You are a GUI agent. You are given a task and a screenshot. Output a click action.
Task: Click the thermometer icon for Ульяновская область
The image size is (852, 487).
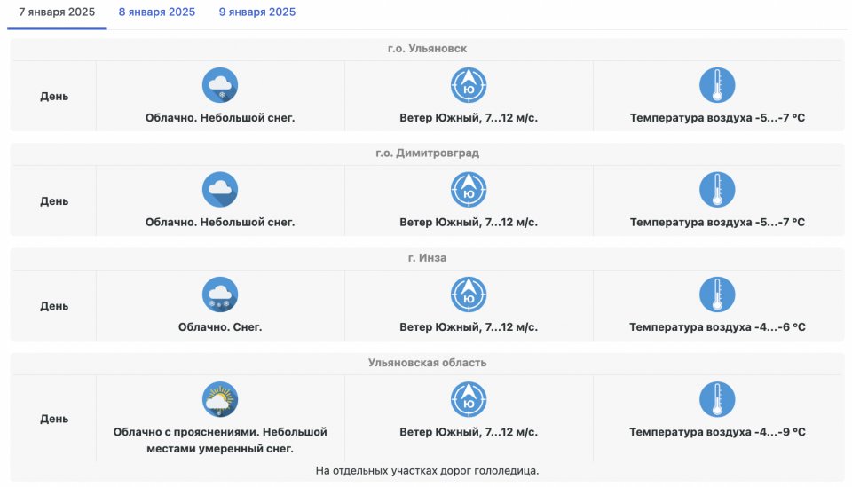click(717, 399)
